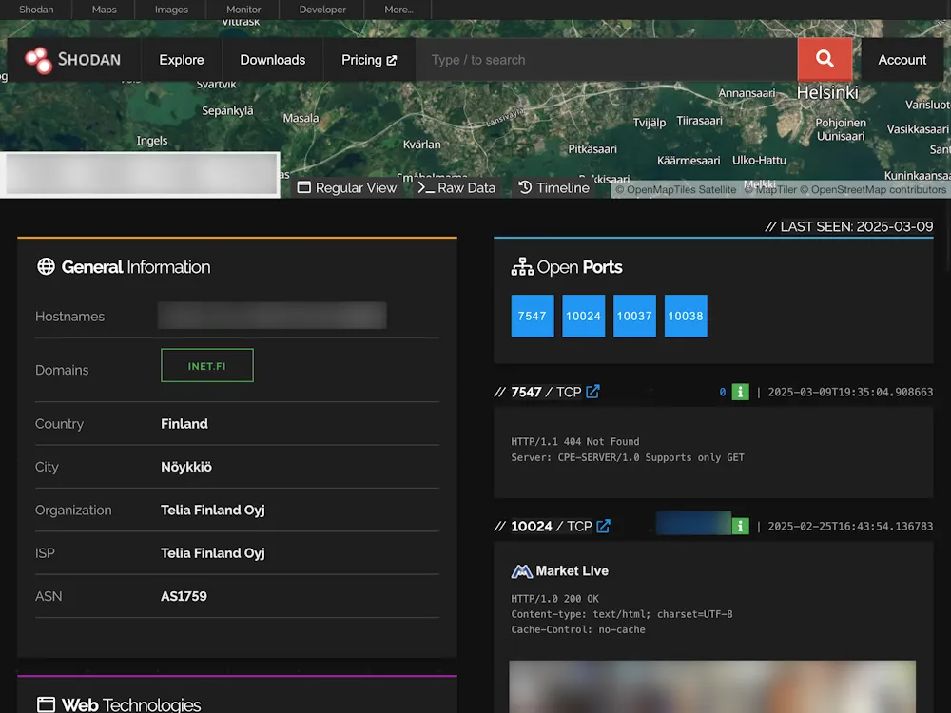Image resolution: width=951 pixels, height=713 pixels.
Task: Click the Helsinki label on the map
Action: (x=827, y=93)
